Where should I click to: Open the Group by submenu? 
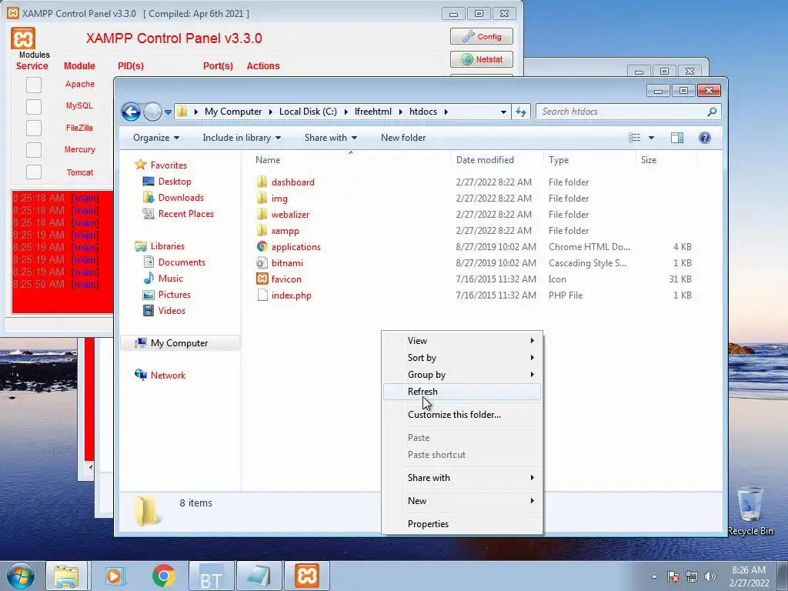tap(462, 375)
